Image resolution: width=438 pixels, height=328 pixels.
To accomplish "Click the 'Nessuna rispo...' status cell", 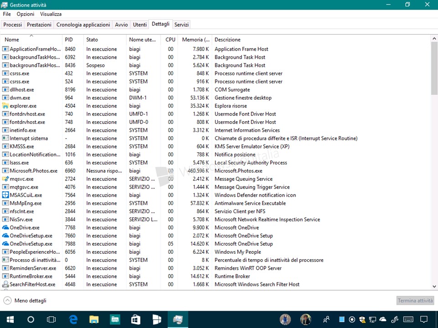I will (104, 171).
